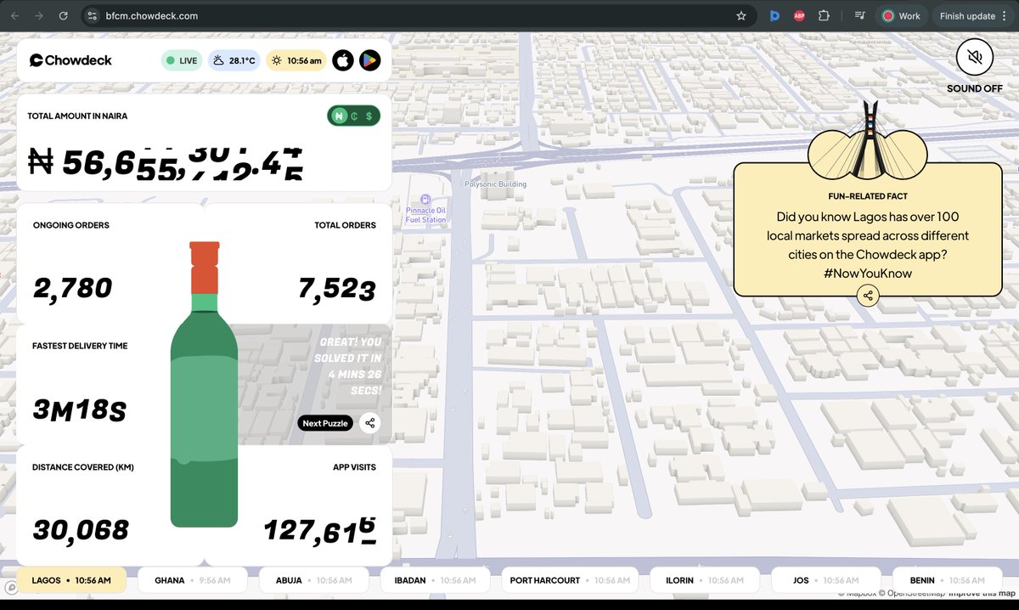Image resolution: width=1019 pixels, height=610 pixels.
Task: Click the Improve this map link
Action: tap(982, 593)
